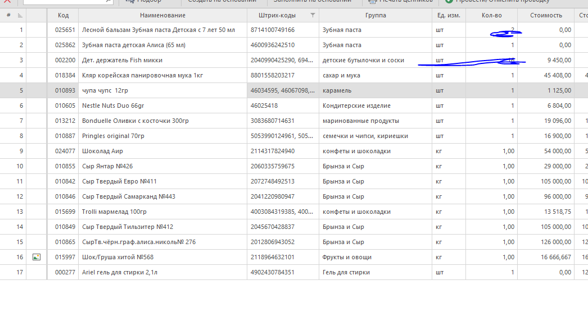Click the image icon in row 16
The width and height of the screenshot is (588, 312).
[x=37, y=257]
